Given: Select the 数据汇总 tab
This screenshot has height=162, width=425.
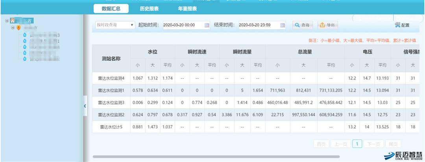Looking at the screenshot, I should [x=111, y=8].
